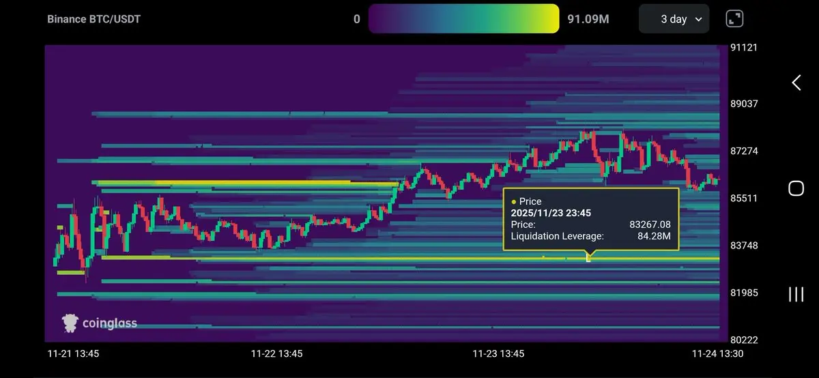This screenshot has width=819, height=378.
Task: Click the 11-23 13:45 time axis label
Action: 498,354
